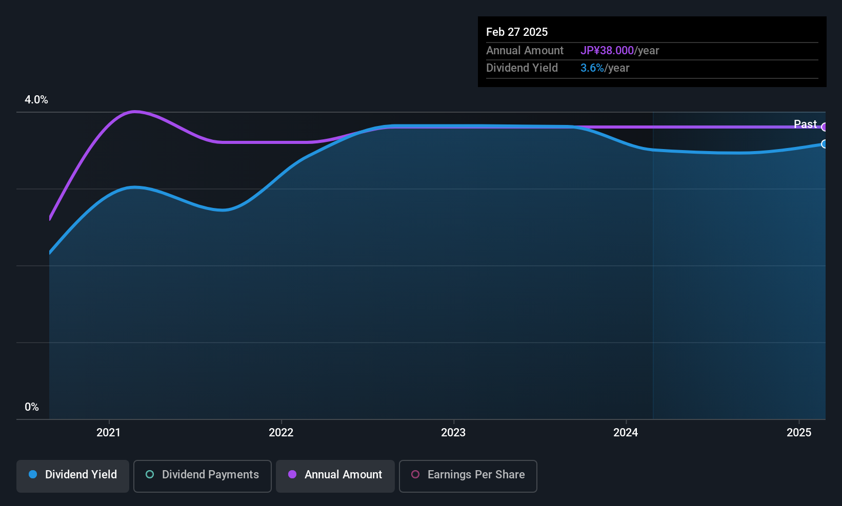This screenshot has width=842, height=506.
Task: Show the Earnings Per Share series
Action: point(468,476)
